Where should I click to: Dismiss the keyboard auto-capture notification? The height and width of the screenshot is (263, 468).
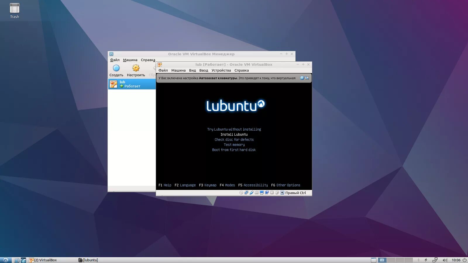302,78
